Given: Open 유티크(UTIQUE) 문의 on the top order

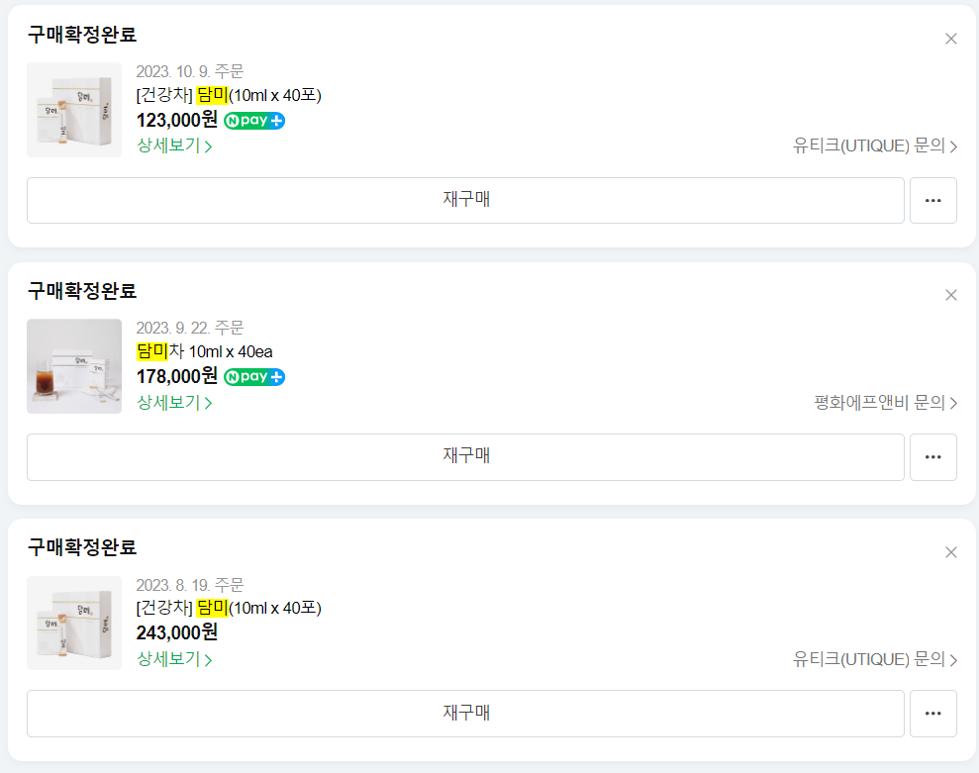Looking at the screenshot, I should (x=877, y=145).
